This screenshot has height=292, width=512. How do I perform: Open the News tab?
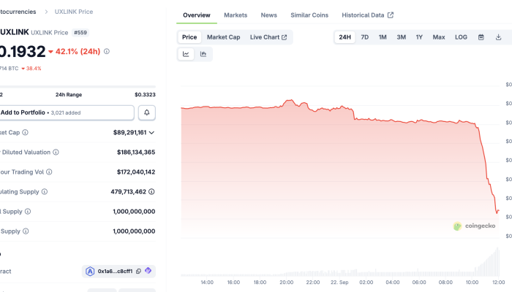[268, 15]
